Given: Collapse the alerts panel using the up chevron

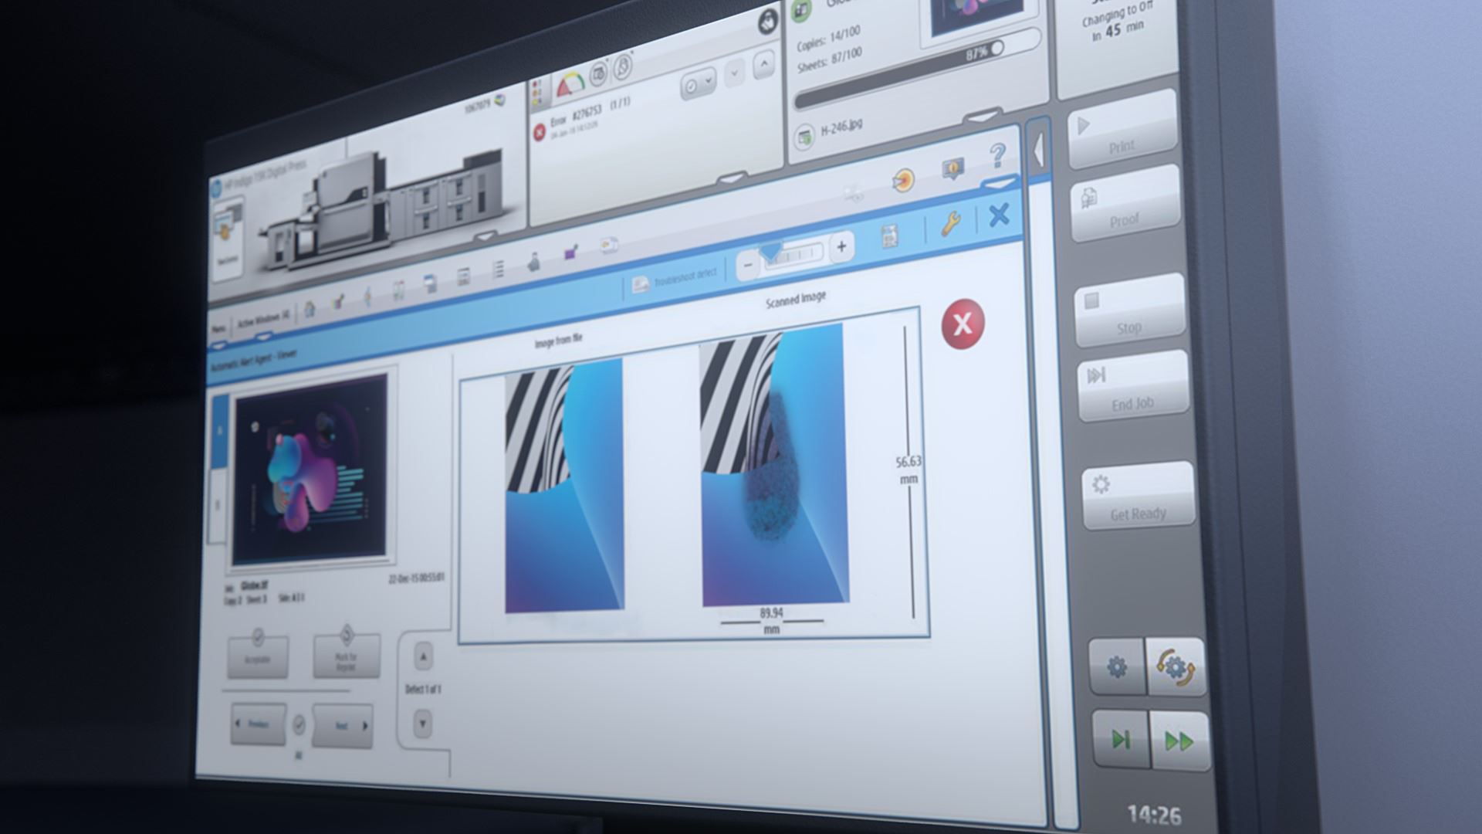Looking at the screenshot, I should coord(764,65).
